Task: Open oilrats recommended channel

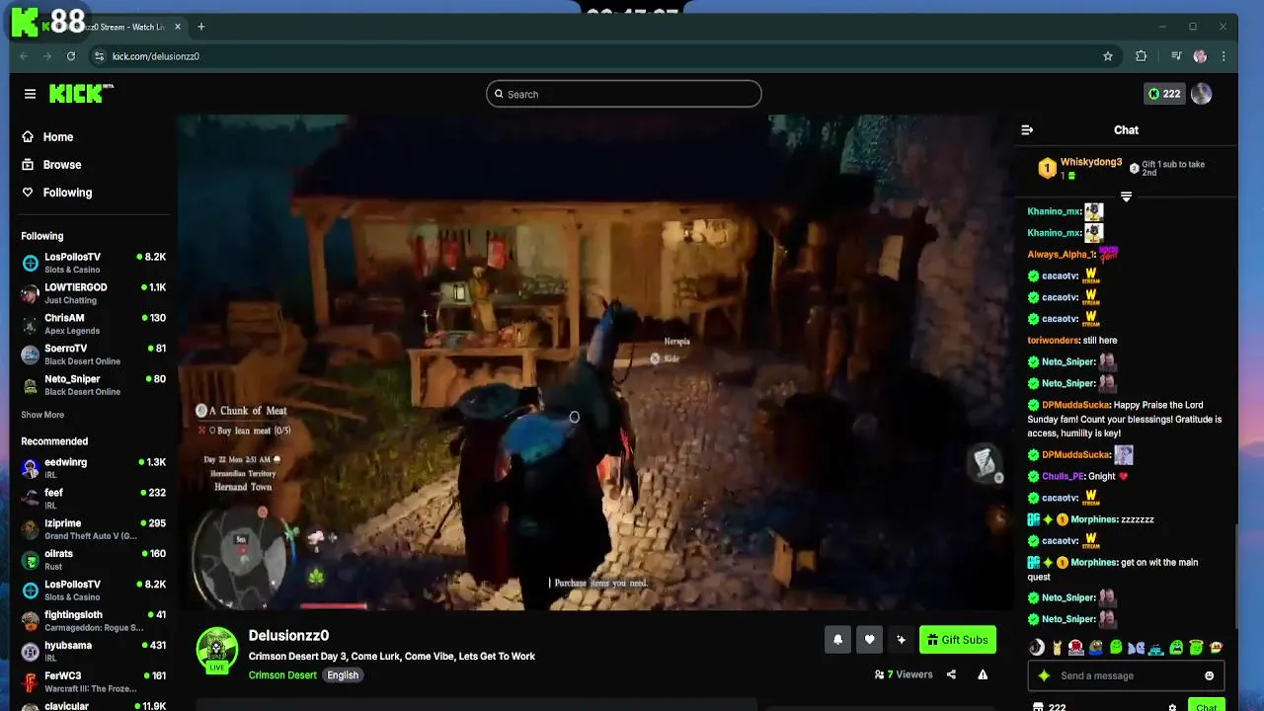Action: point(93,560)
